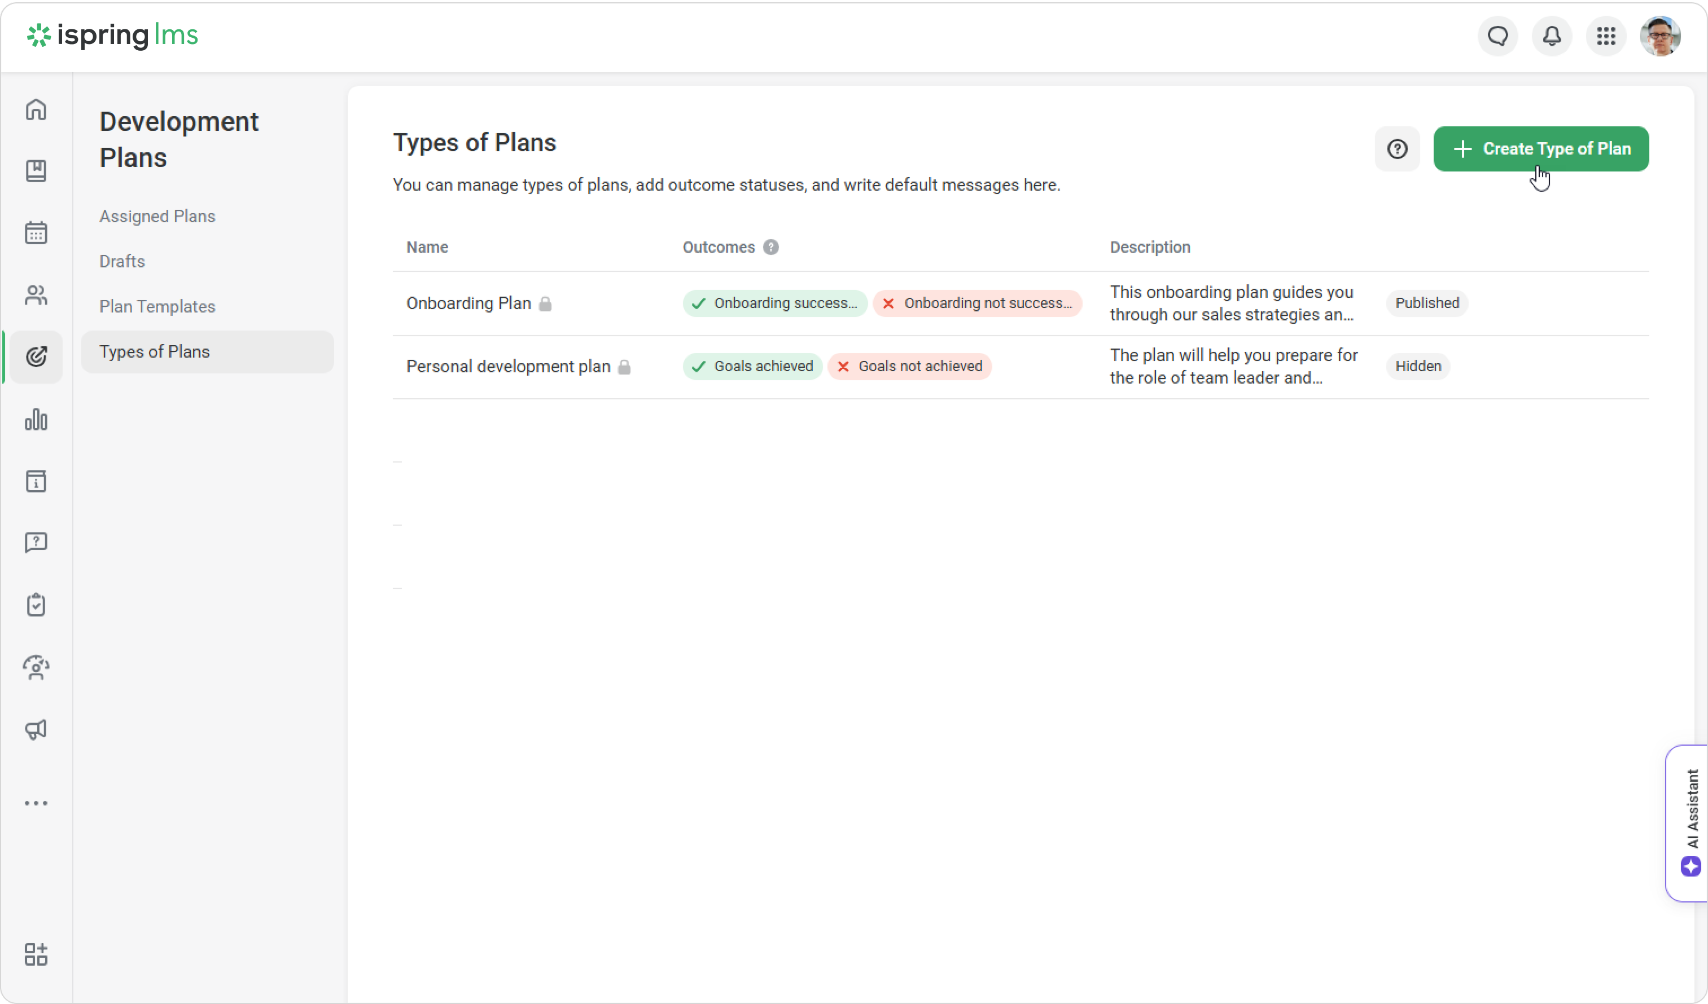
Task: Click the Create Type of Plan button
Action: (1540, 149)
